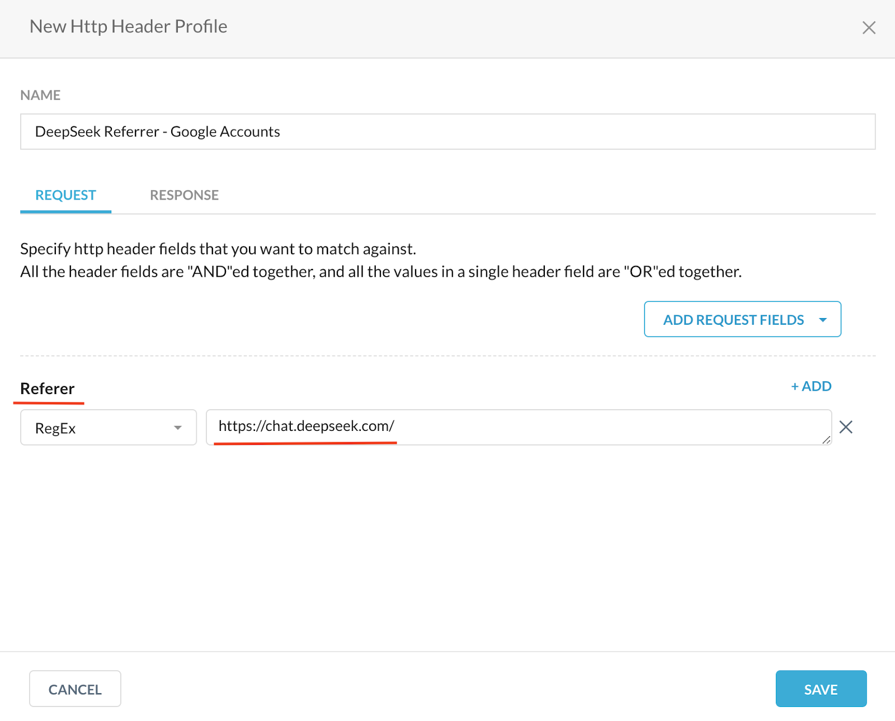Remove the chat.deepseek.com Referer entry

click(x=846, y=427)
